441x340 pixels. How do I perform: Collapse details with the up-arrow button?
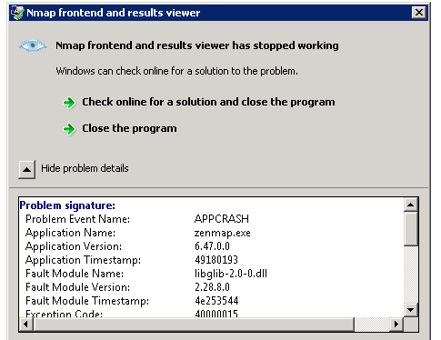tap(26, 169)
